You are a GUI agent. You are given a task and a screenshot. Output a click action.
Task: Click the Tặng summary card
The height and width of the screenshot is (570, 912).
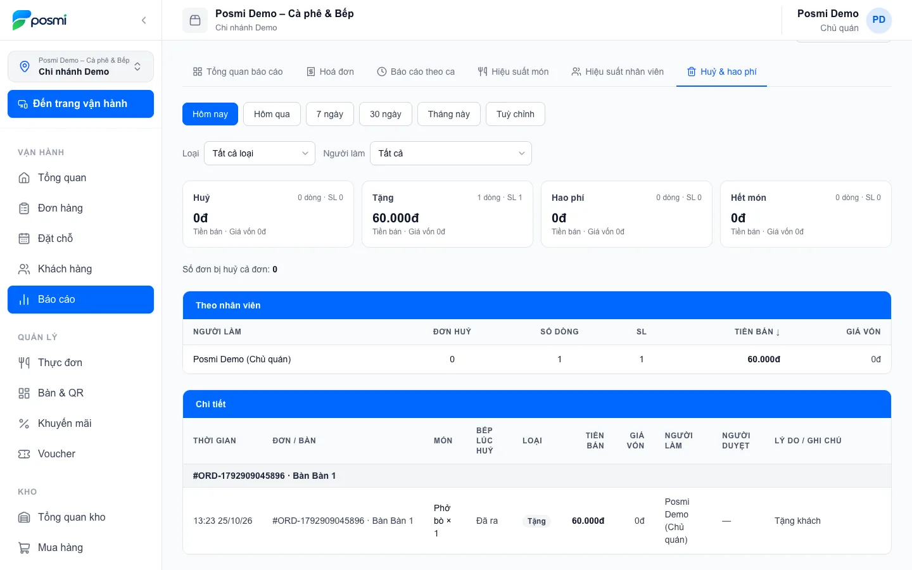(x=447, y=214)
